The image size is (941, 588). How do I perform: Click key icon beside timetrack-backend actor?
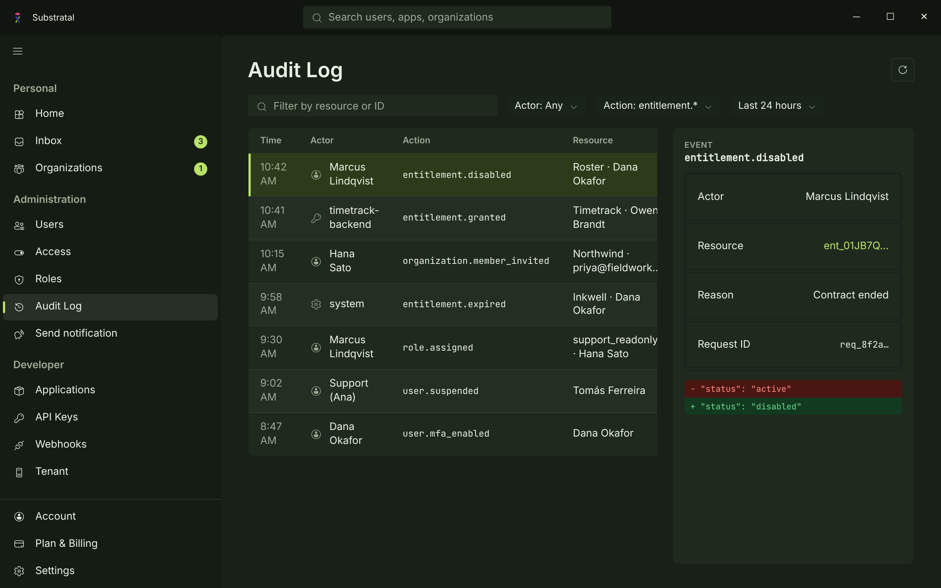point(316,218)
